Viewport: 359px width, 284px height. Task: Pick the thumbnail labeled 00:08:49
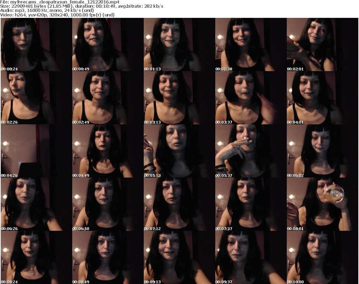click(x=108, y=257)
